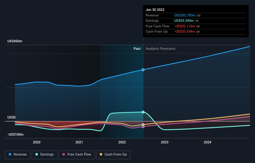This screenshot has width=255, height=163.
Task: Click the 2024 x-axis label
Action: click(x=207, y=142)
